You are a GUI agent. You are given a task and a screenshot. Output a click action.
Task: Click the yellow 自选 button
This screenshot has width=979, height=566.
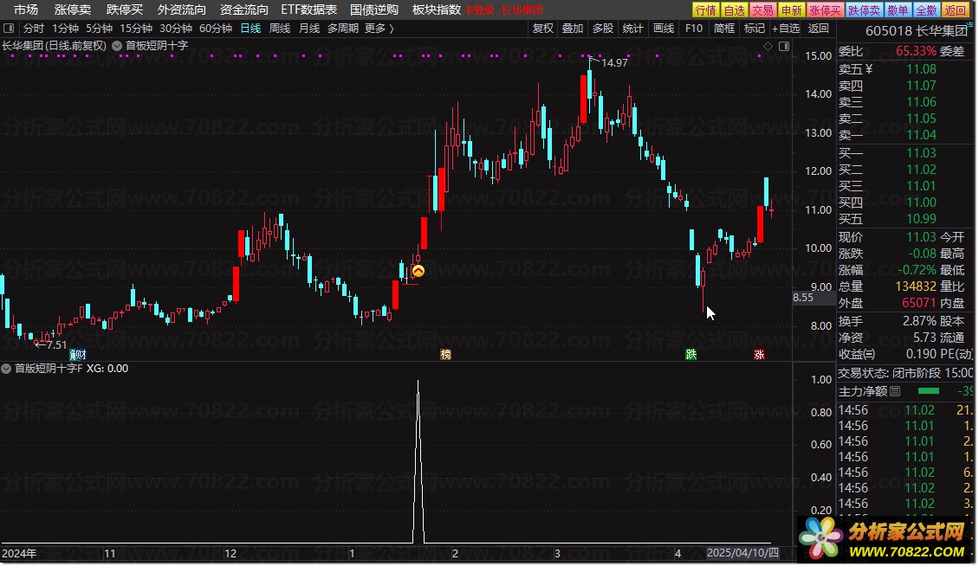735,10
